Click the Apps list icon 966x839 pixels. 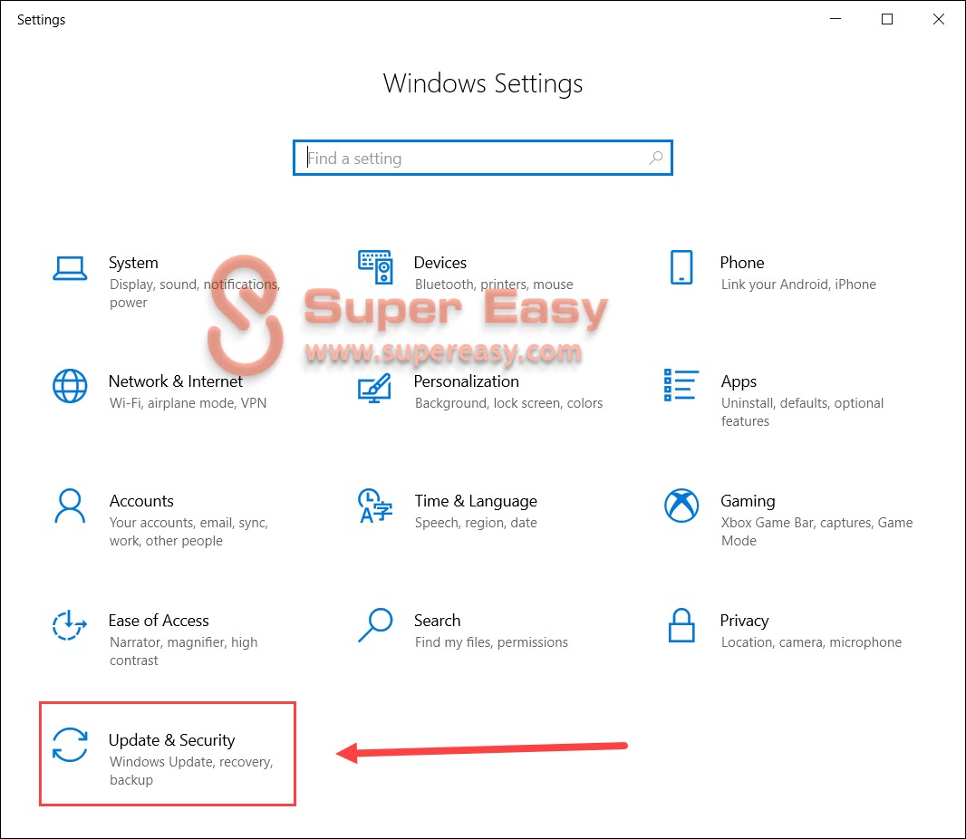pyautogui.click(x=681, y=385)
